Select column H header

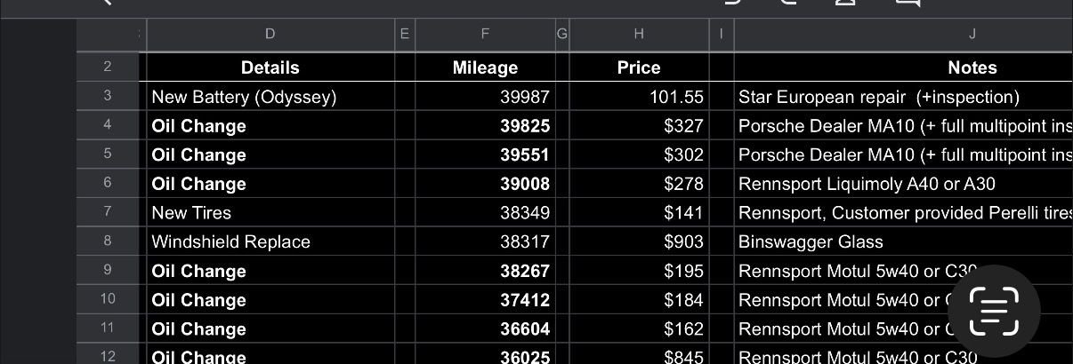click(x=639, y=35)
